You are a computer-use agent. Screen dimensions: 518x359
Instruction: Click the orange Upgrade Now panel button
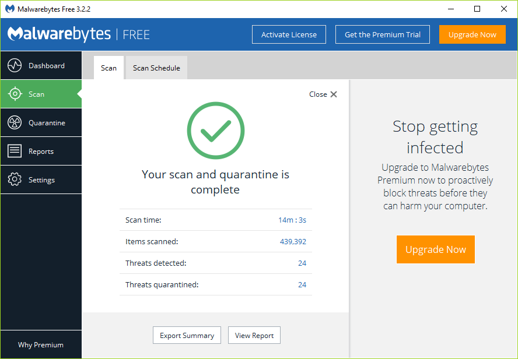(435, 249)
